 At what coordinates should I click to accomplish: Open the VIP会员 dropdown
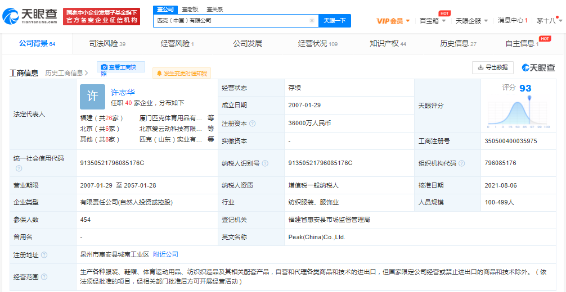tap(393, 21)
